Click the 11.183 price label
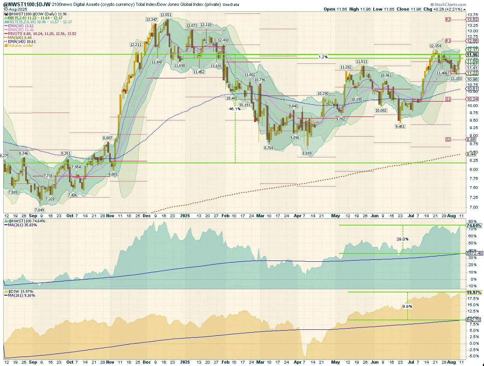484x366 pixels. pyautogui.click(x=456, y=79)
